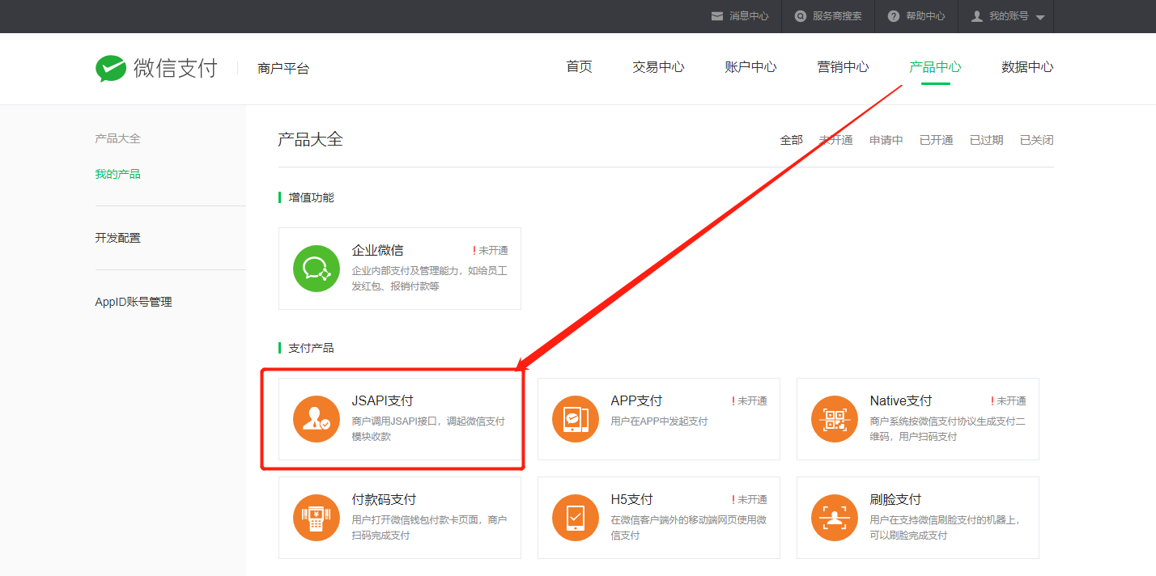
Task: Click the Native支付 description text
Action: (947, 429)
